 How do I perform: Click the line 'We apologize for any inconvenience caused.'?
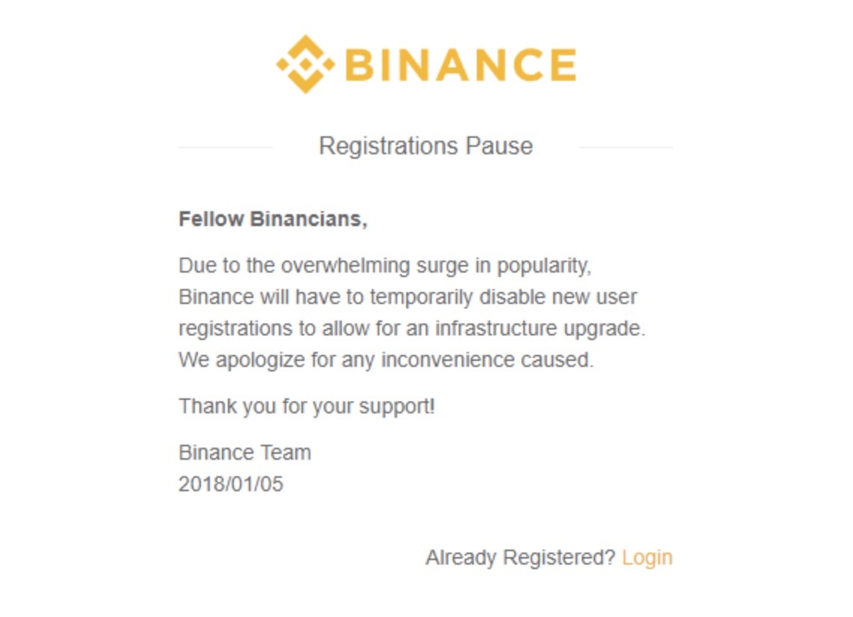click(385, 360)
